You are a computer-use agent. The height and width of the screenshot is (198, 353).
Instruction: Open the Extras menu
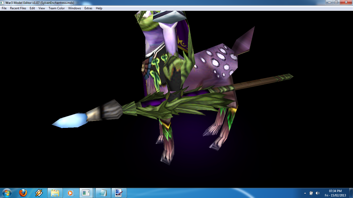[x=88, y=8]
